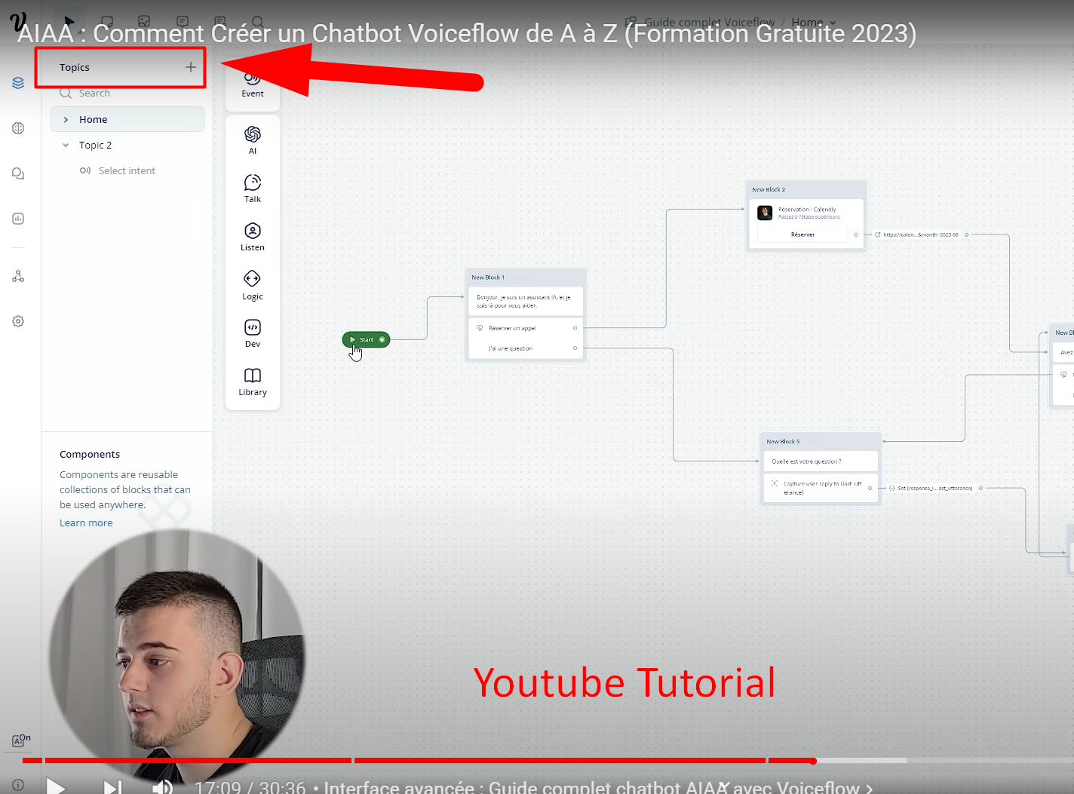Screen dimensions: 1074x794
Task: Click the Search field in Topics panel
Action: [127, 93]
